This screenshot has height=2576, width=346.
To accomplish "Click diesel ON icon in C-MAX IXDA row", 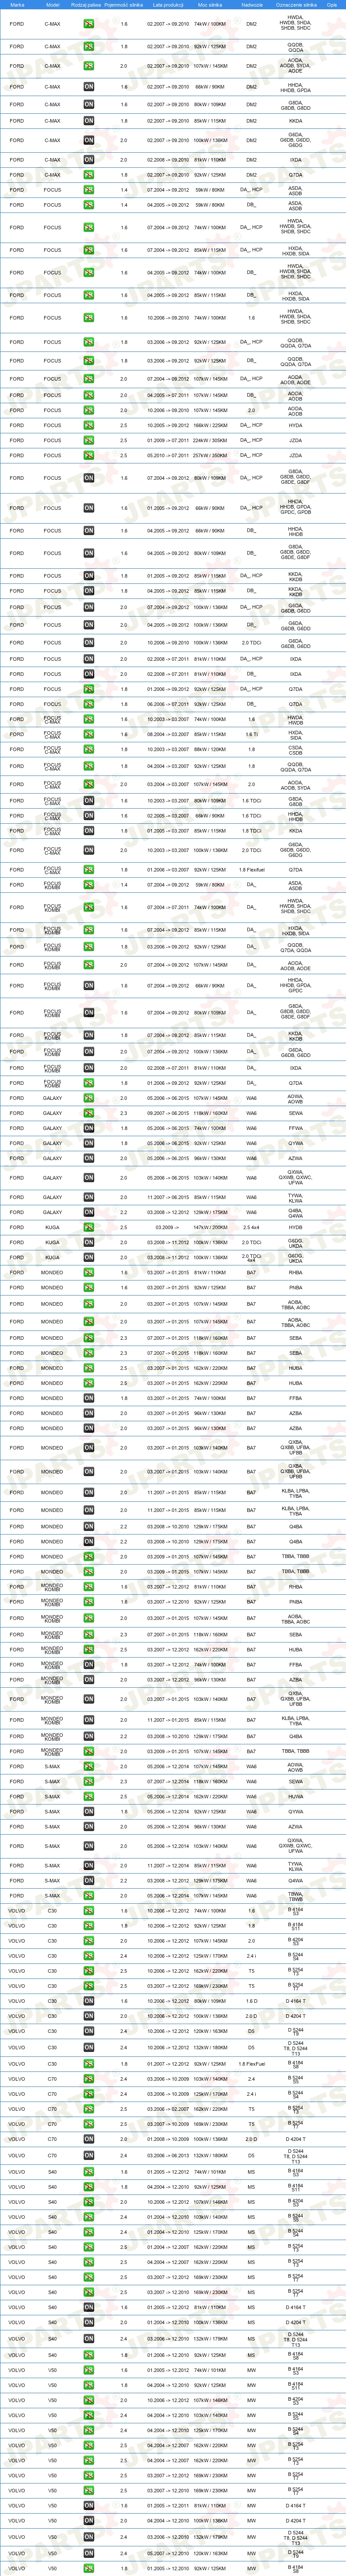I will 89,160.
